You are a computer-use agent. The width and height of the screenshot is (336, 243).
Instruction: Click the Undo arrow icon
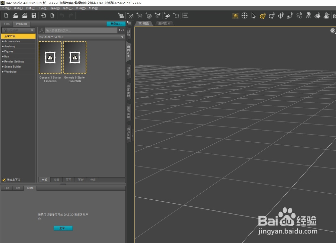click(62, 15)
